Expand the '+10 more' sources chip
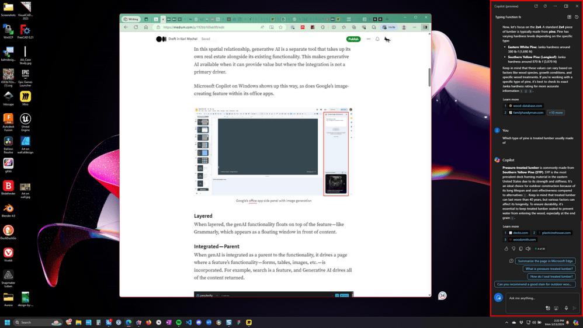The height and width of the screenshot is (328, 583). (x=556, y=113)
